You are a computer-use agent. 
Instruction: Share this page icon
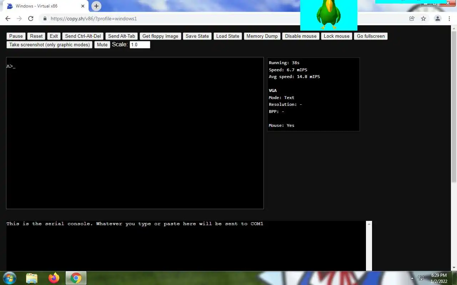tap(412, 19)
